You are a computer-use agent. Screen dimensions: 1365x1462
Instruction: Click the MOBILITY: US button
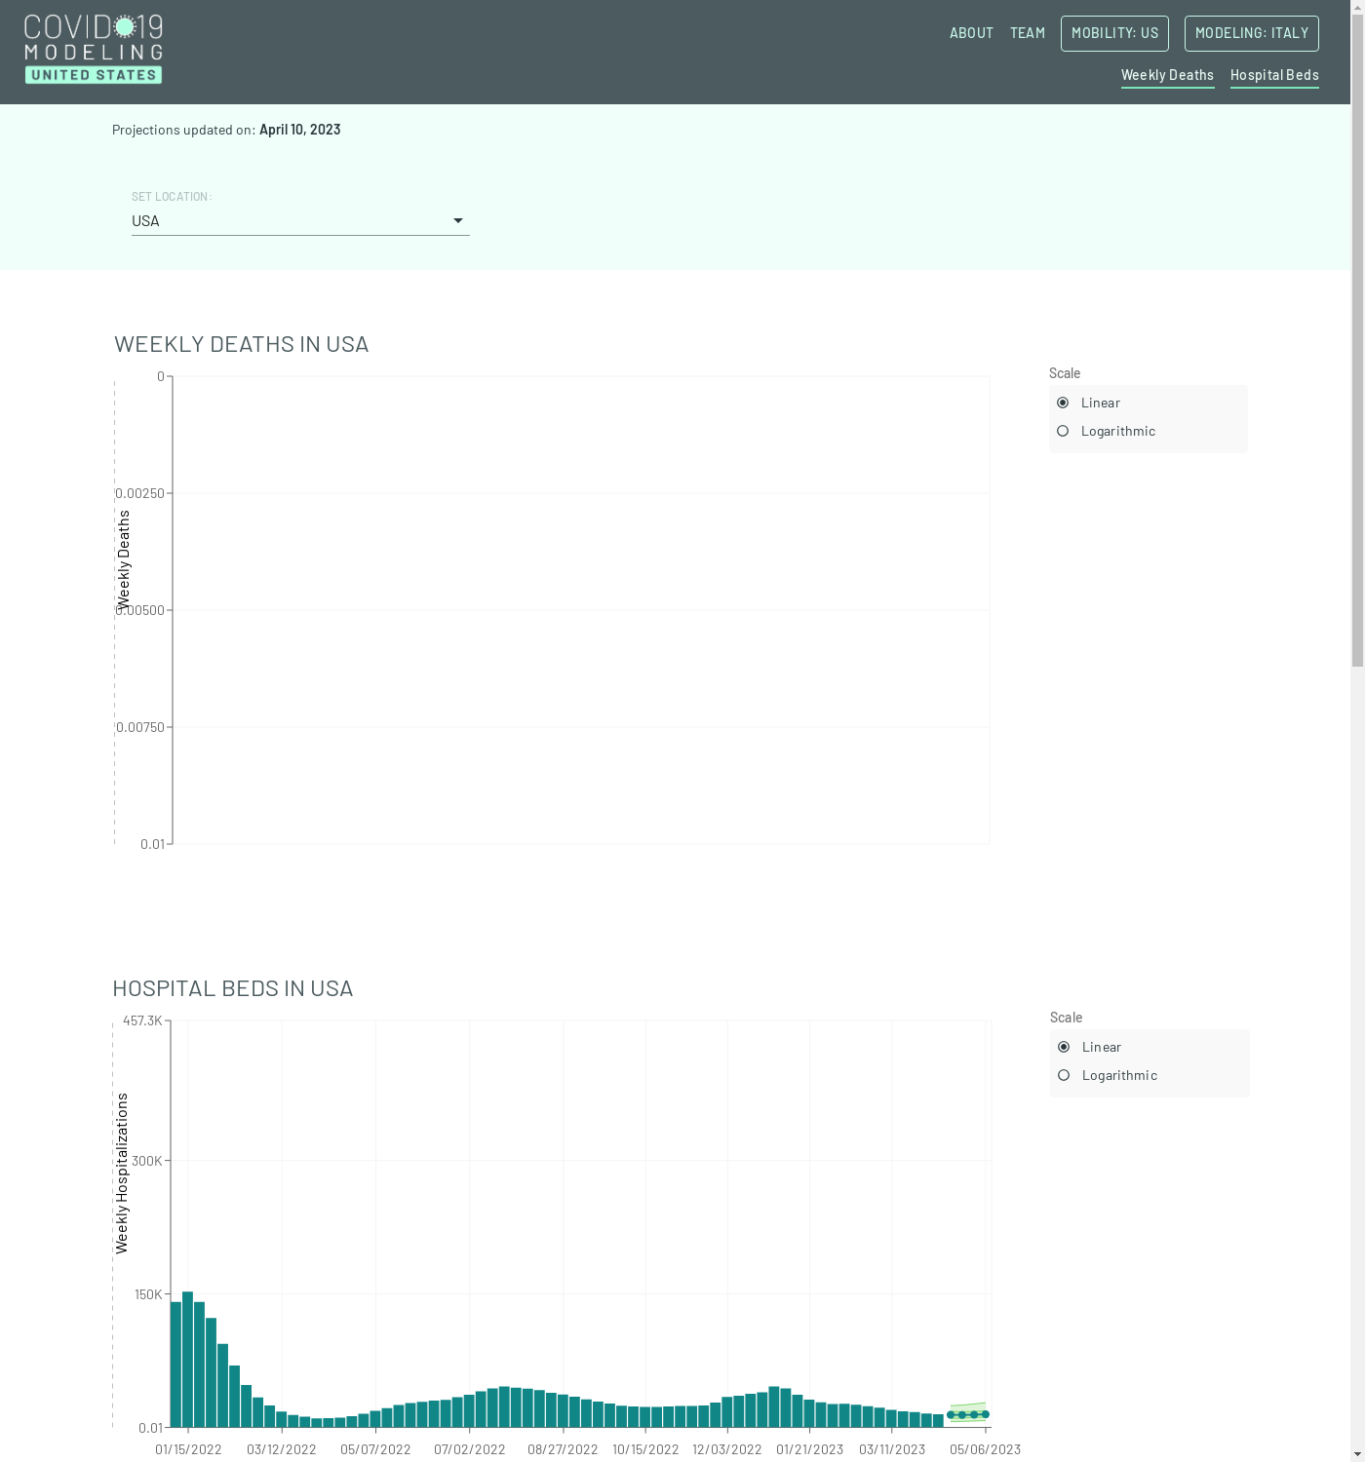tap(1114, 33)
